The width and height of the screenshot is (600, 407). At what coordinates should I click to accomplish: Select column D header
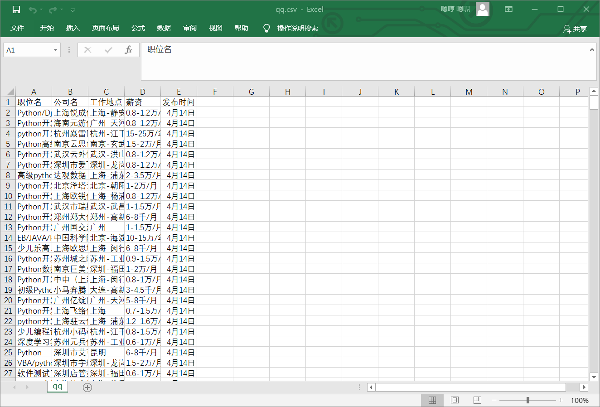click(143, 92)
